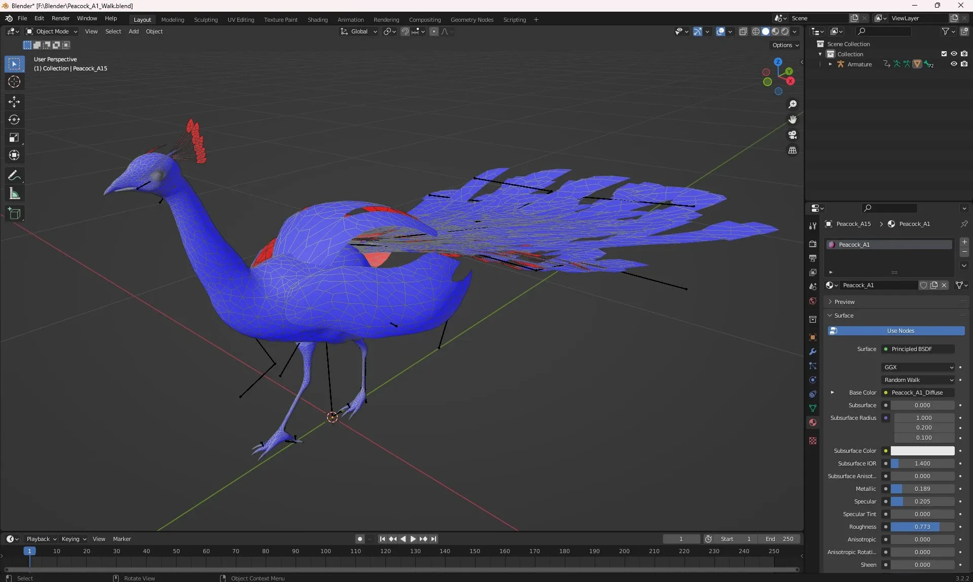Open the Output properties tab
This screenshot has height=582, width=973.
coord(813,258)
